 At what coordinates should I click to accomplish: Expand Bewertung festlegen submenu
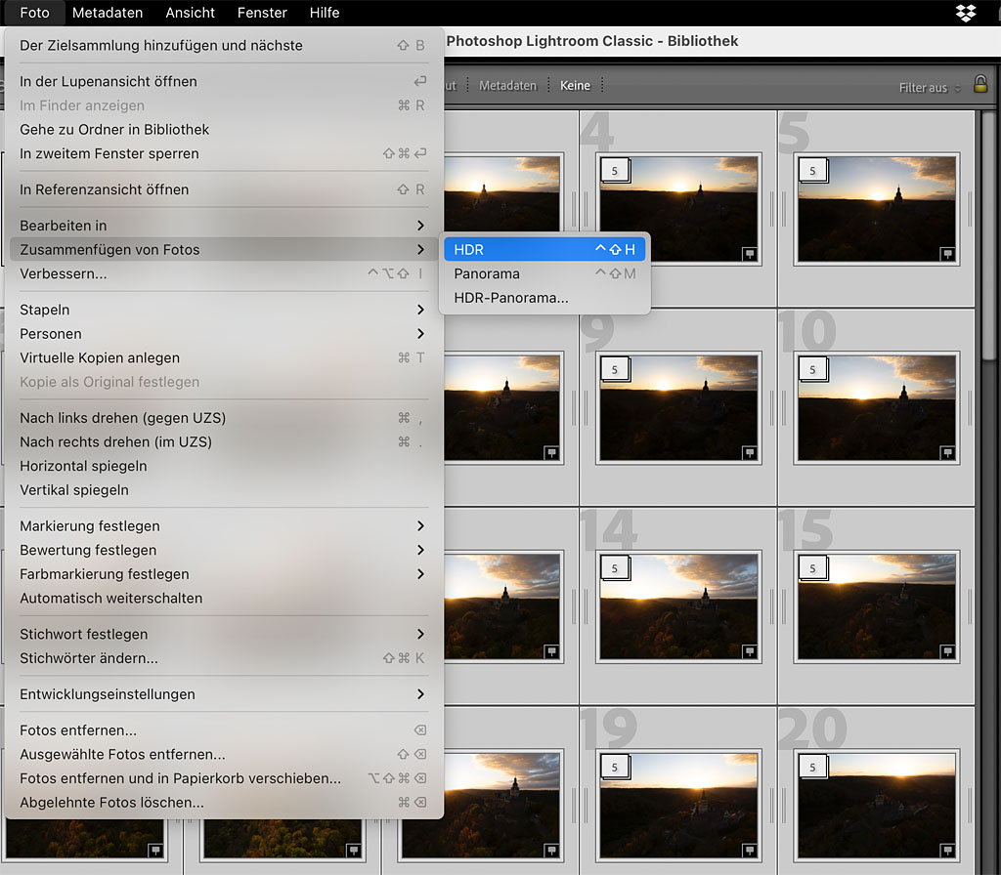(x=224, y=550)
